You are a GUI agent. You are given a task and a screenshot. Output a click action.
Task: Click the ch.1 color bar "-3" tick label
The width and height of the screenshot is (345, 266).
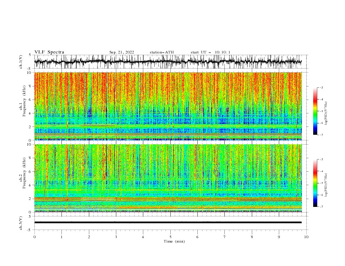321,87
